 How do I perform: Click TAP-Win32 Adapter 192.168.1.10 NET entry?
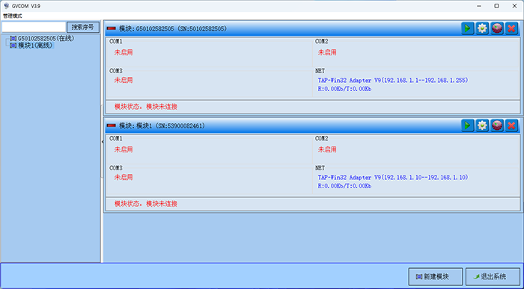tap(393, 177)
